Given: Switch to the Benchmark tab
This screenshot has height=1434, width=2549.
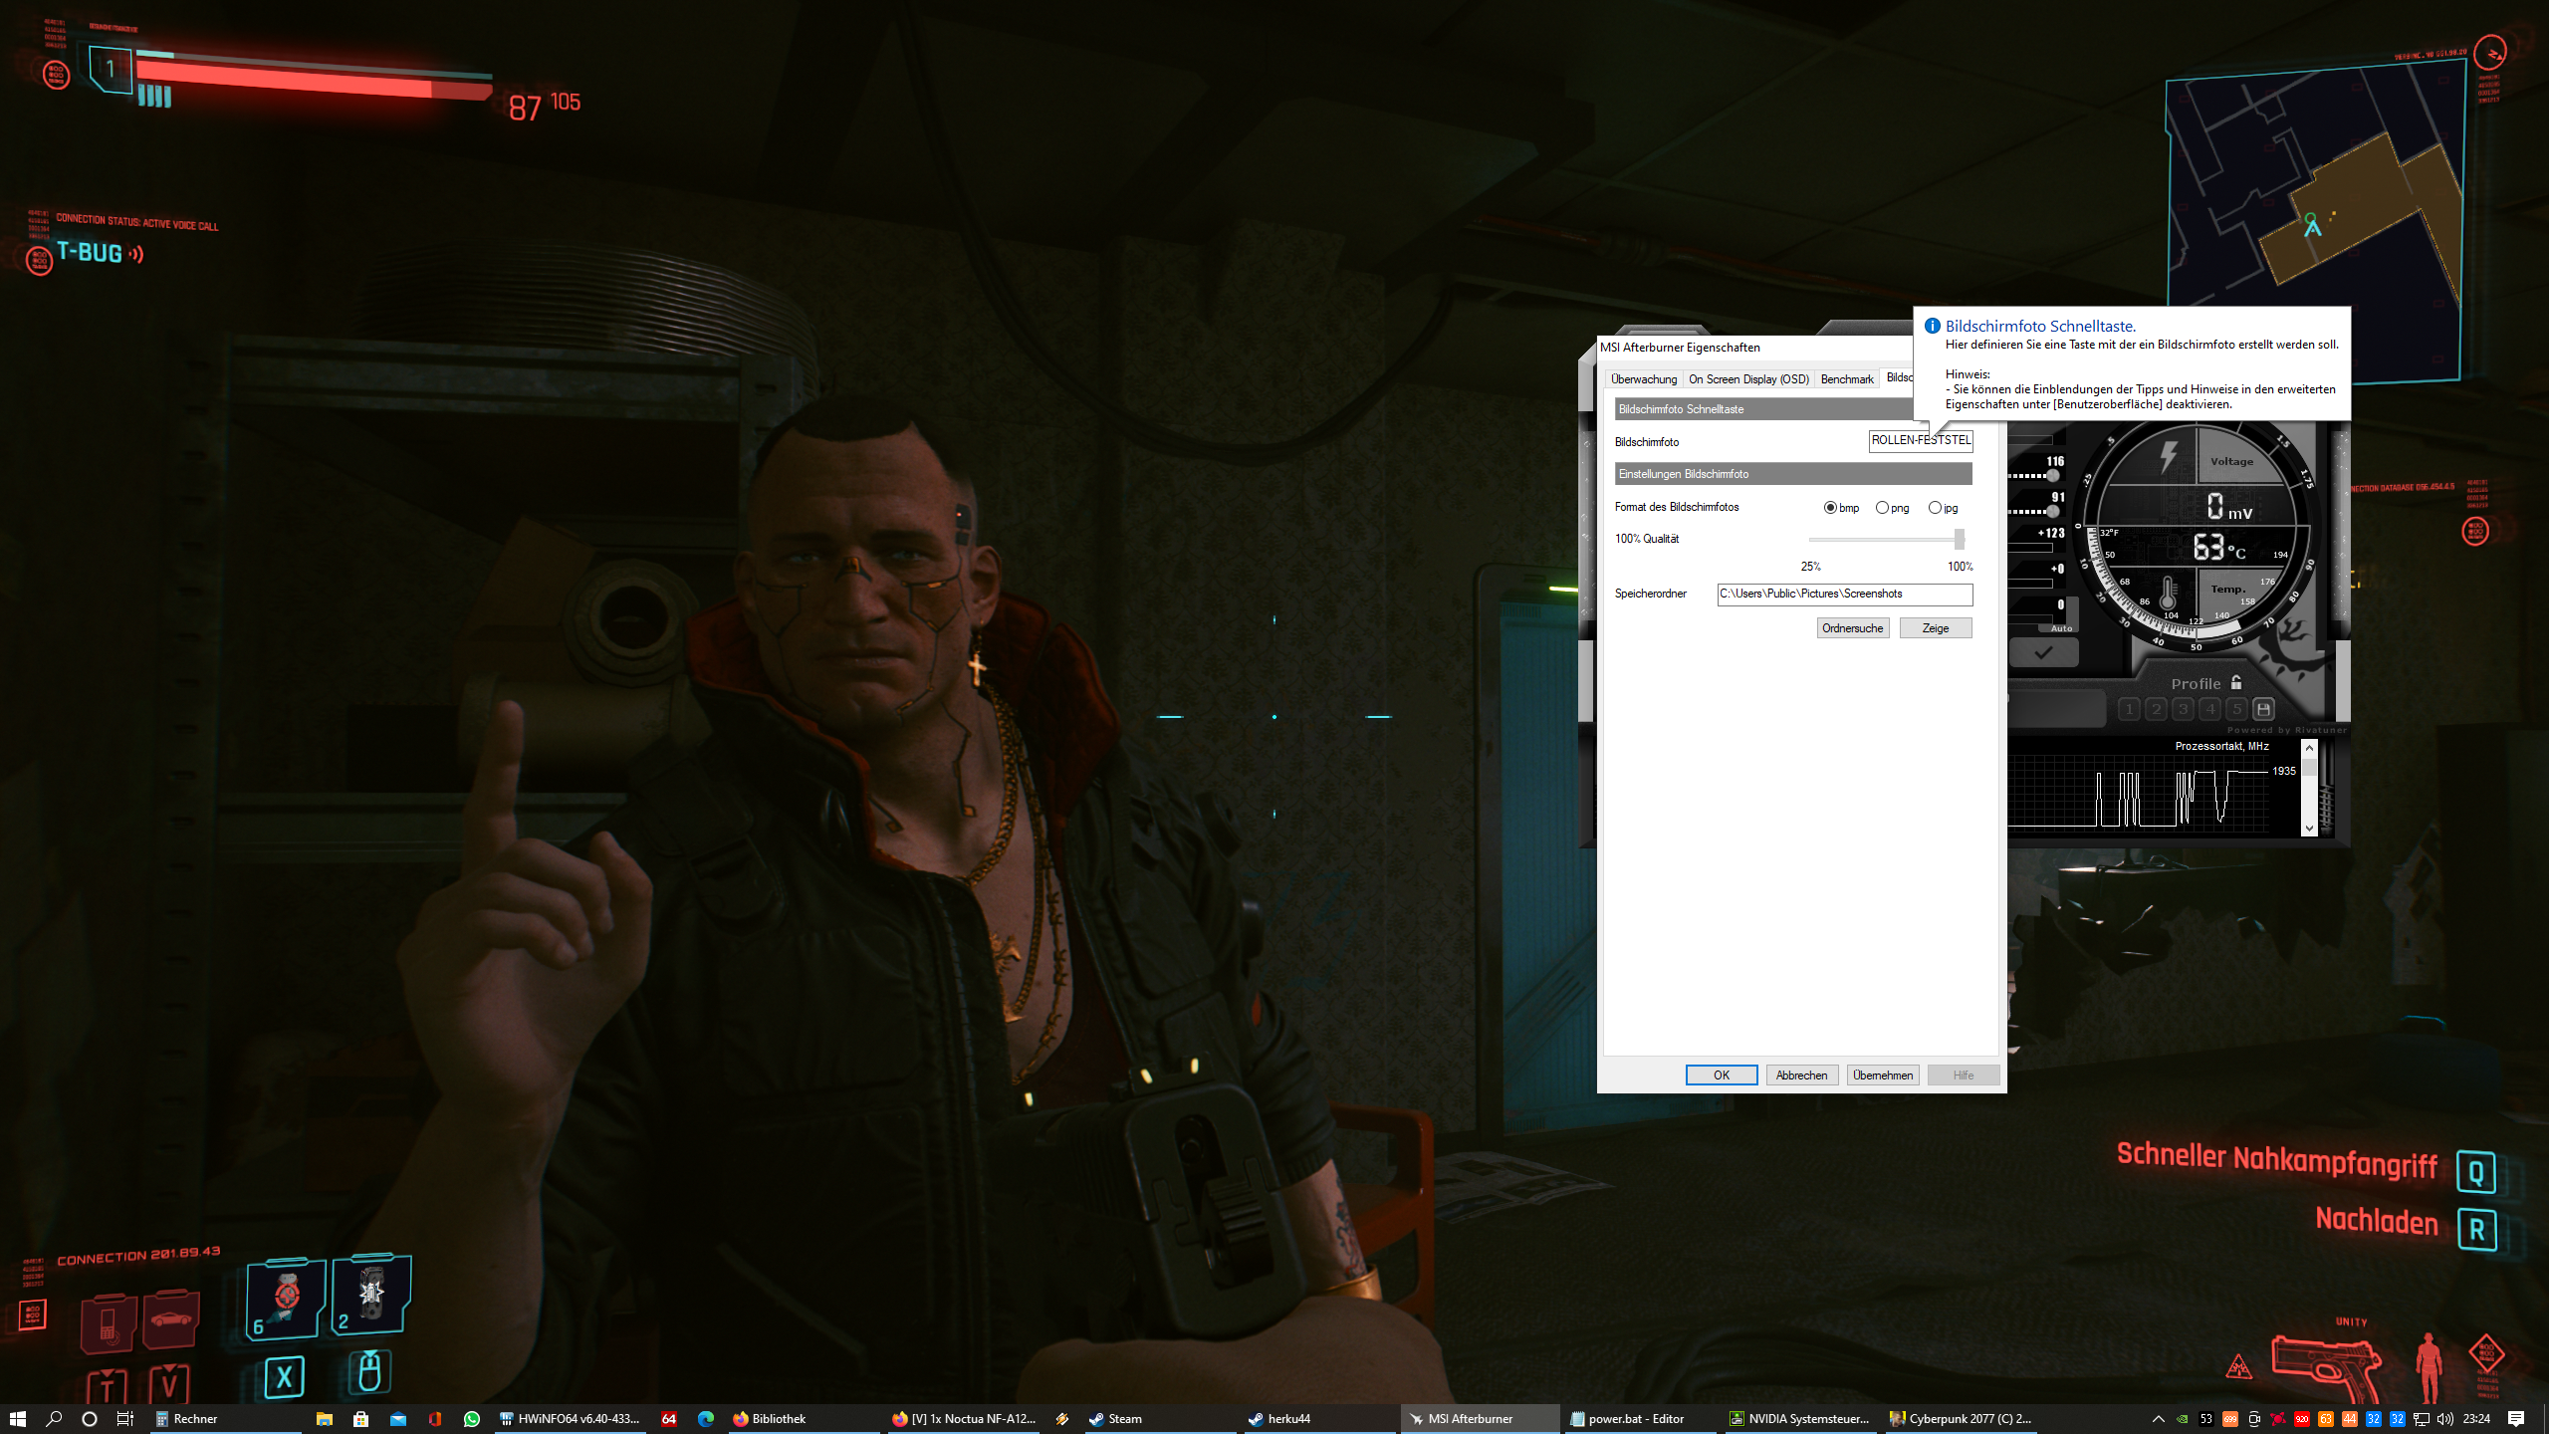Looking at the screenshot, I should click(1846, 379).
